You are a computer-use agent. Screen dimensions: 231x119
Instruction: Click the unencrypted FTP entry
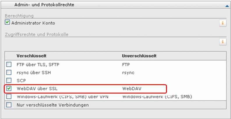(x=126, y=65)
